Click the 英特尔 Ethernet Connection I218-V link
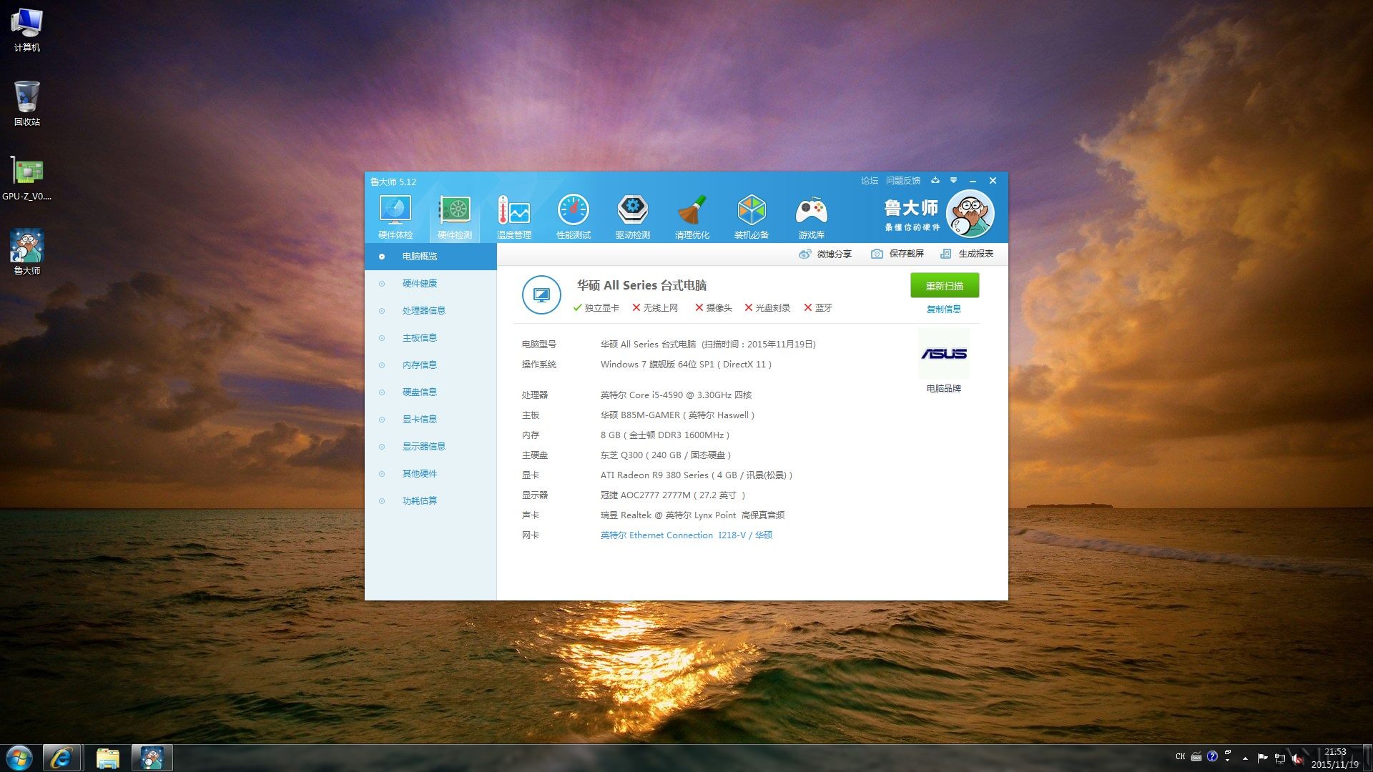This screenshot has width=1373, height=772. (x=686, y=535)
